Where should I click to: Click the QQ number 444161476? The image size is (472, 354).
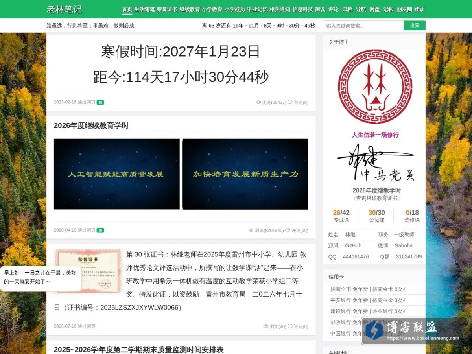click(356, 256)
